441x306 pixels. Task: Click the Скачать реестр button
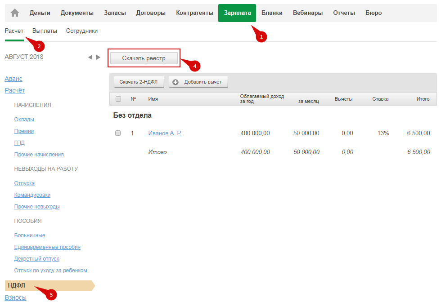coord(144,58)
